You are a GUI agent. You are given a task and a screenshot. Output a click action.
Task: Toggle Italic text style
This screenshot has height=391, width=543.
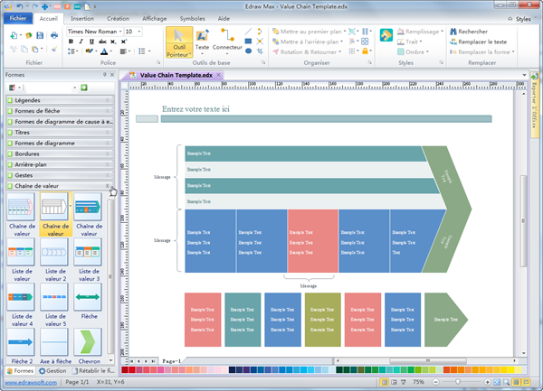pyautogui.click(x=81, y=42)
